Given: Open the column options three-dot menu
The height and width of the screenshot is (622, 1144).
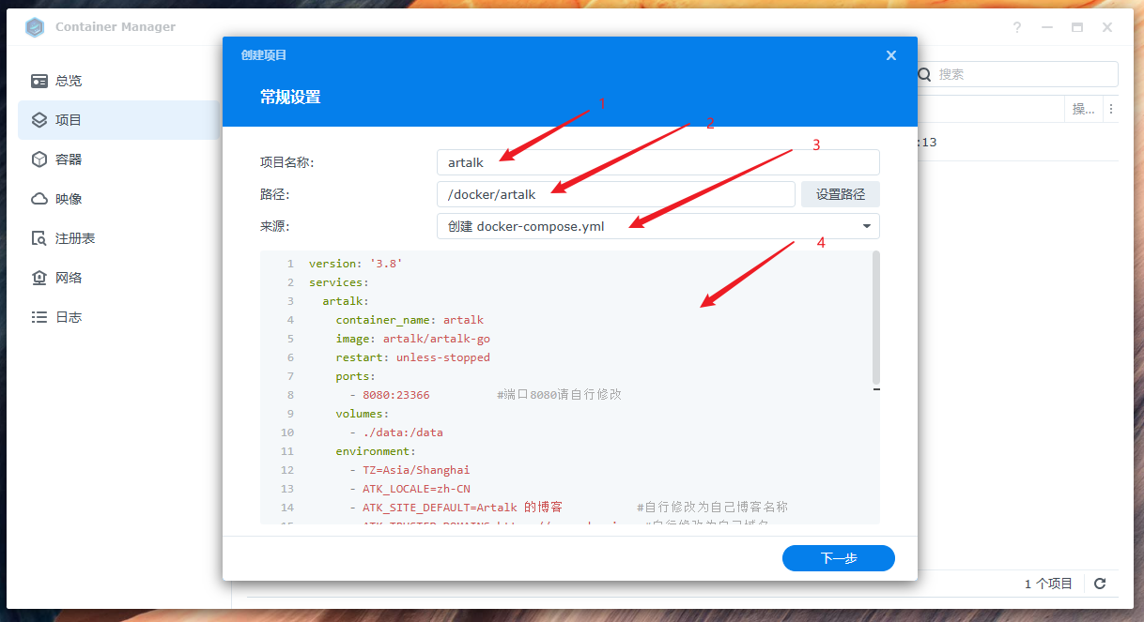Looking at the screenshot, I should click(x=1111, y=109).
